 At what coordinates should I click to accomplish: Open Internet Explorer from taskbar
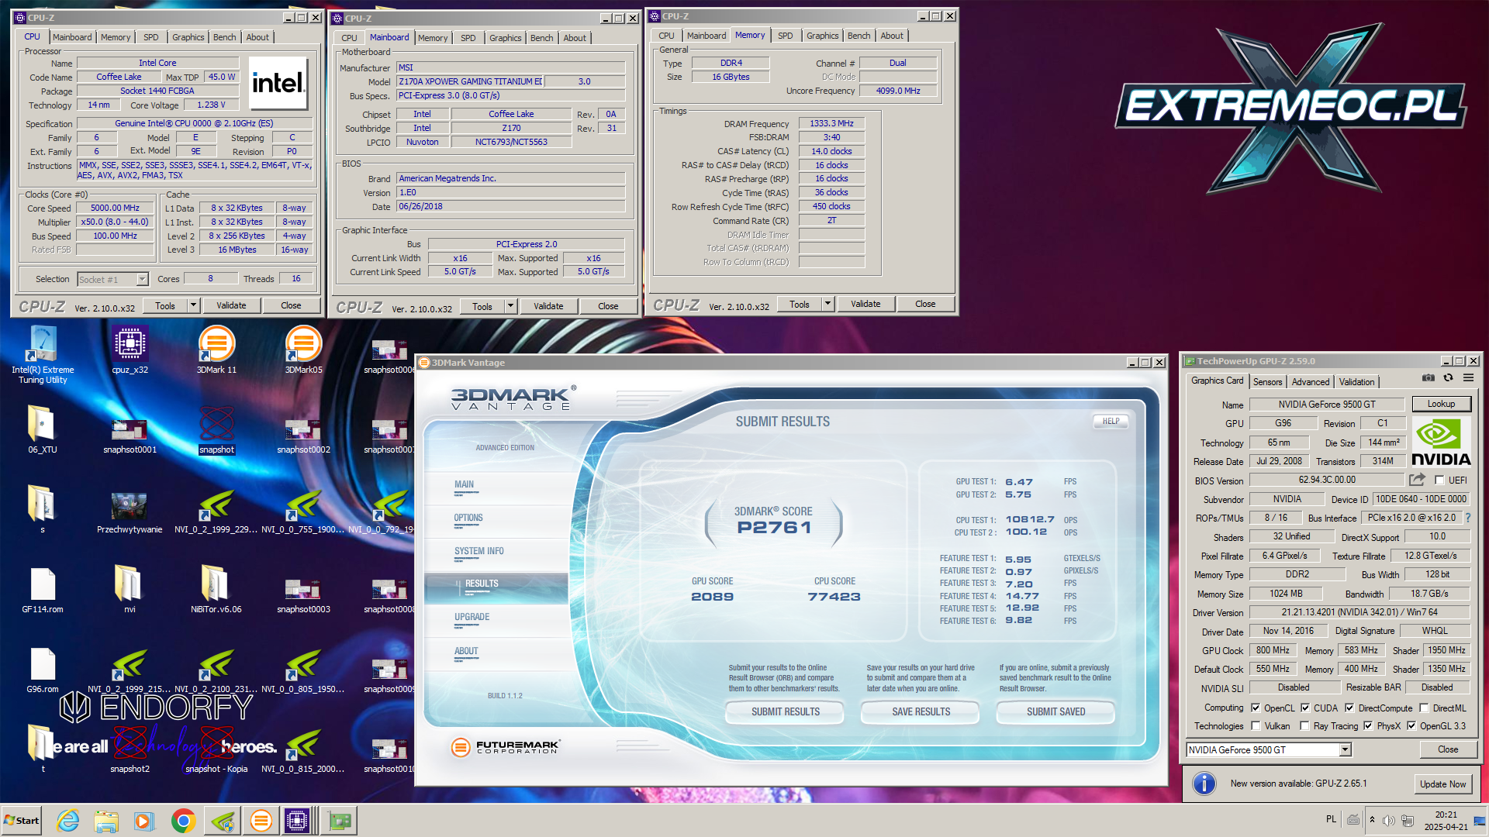point(68,821)
